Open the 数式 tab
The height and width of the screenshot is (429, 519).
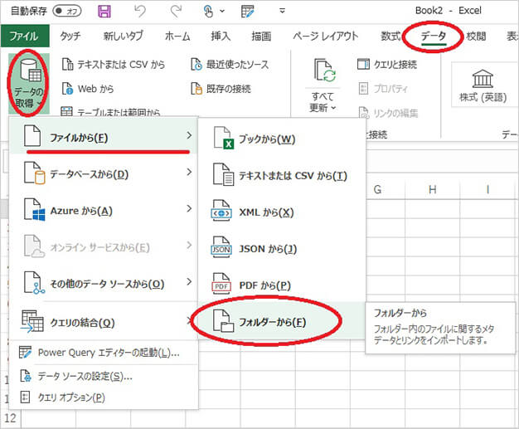(x=390, y=36)
